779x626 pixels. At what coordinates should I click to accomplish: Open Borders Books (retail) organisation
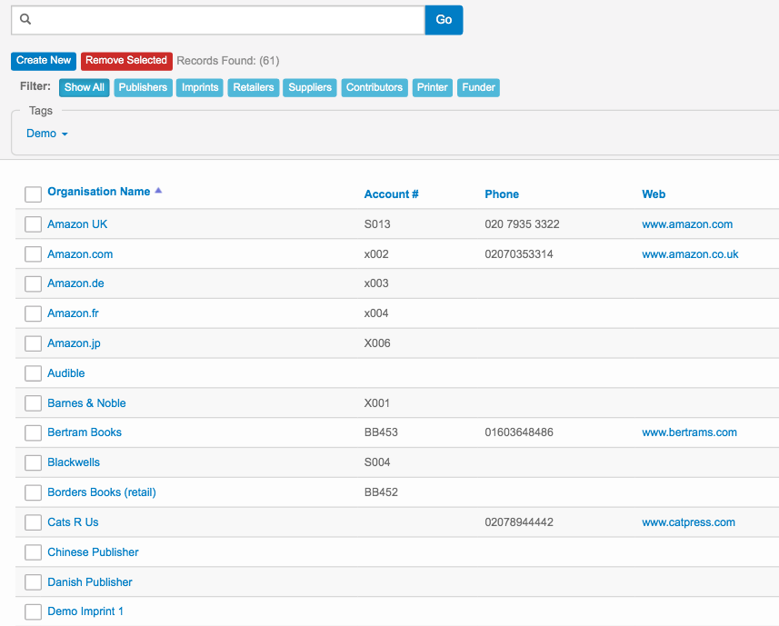tap(102, 492)
